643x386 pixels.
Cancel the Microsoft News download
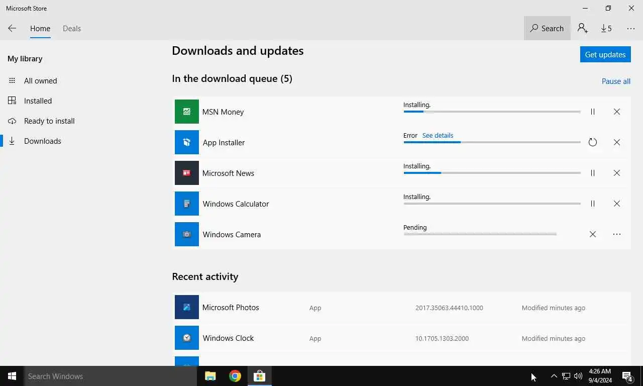point(617,173)
